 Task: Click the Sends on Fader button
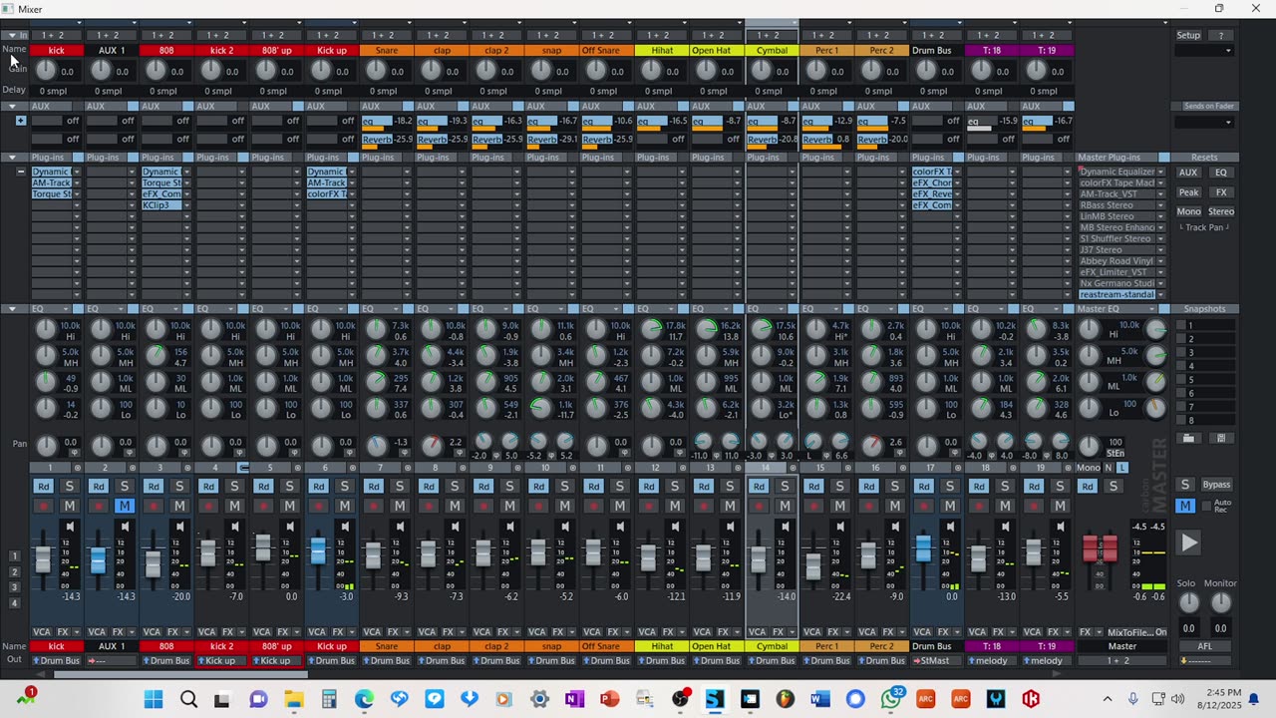tap(1209, 106)
